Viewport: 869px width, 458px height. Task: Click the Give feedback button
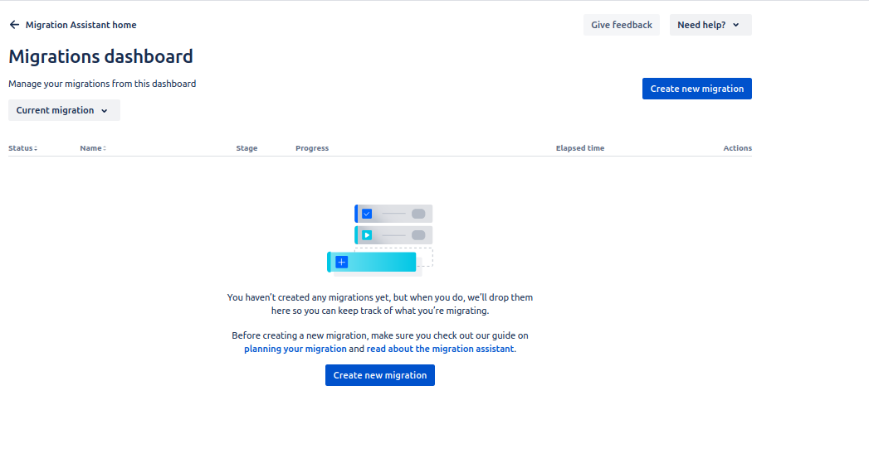coord(621,25)
